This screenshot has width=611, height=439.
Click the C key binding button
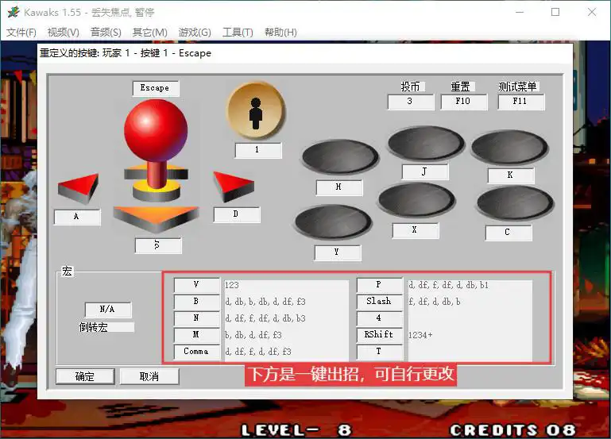point(509,233)
